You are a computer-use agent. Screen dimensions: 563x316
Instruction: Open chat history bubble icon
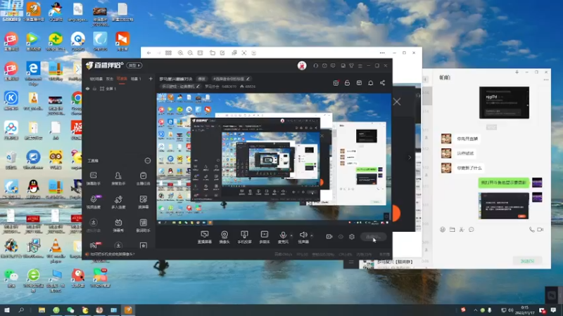(472, 230)
